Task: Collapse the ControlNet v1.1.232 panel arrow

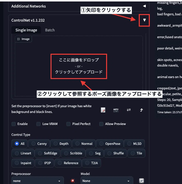Action: (144, 20)
